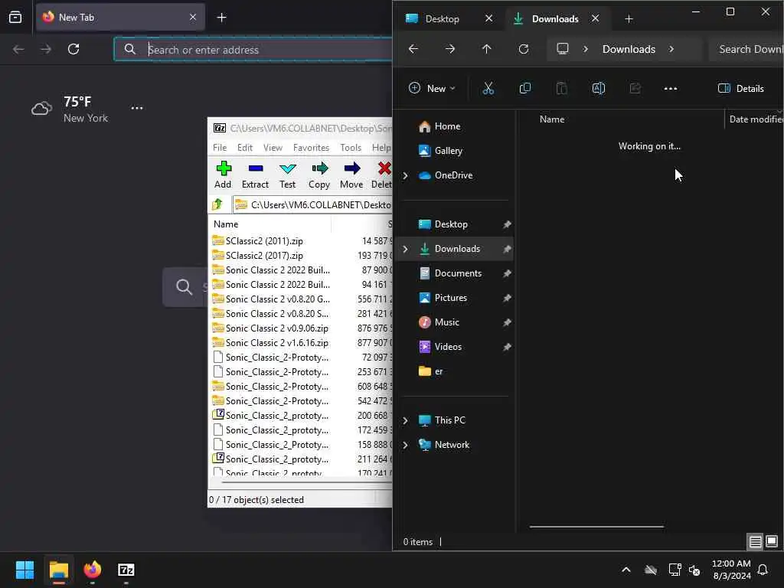This screenshot has height=588, width=784.
Task: Refresh the Downloads folder view
Action: click(524, 49)
